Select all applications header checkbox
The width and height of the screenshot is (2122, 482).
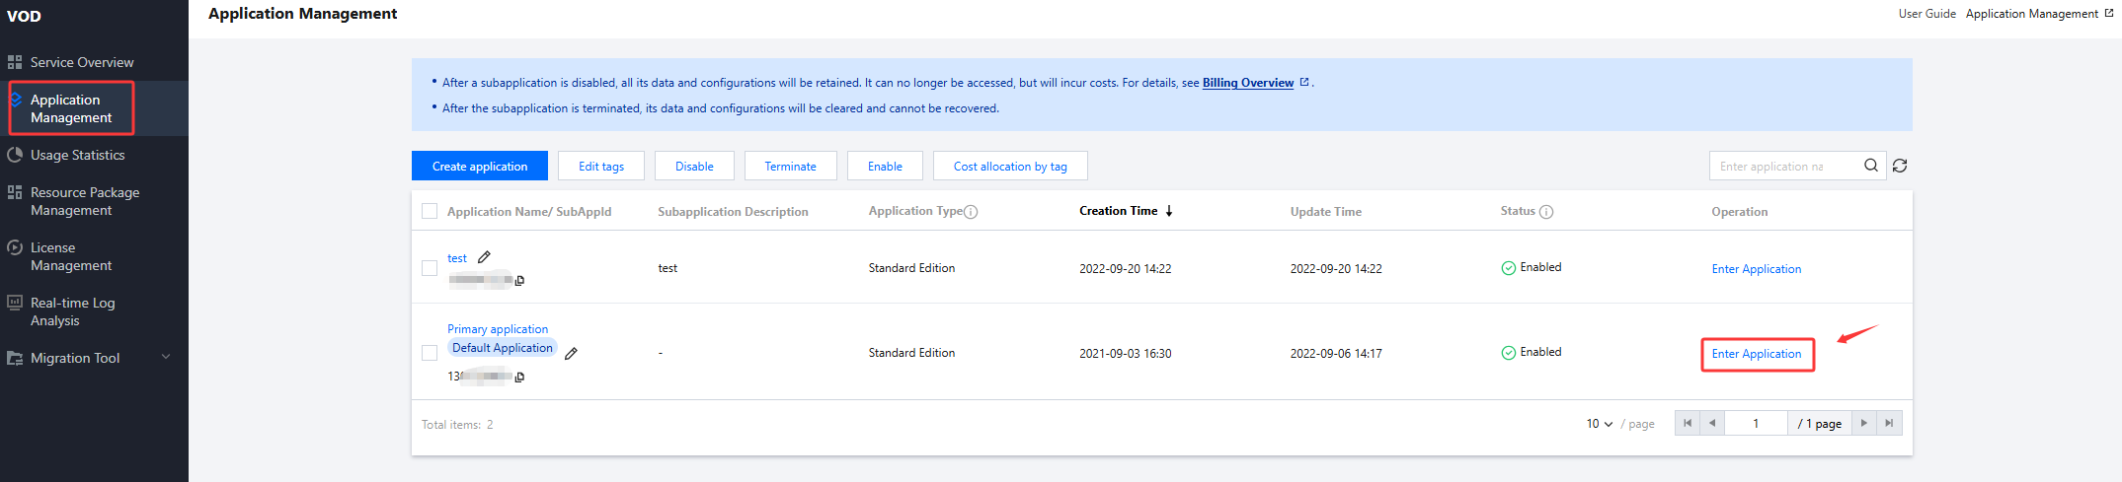click(430, 211)
